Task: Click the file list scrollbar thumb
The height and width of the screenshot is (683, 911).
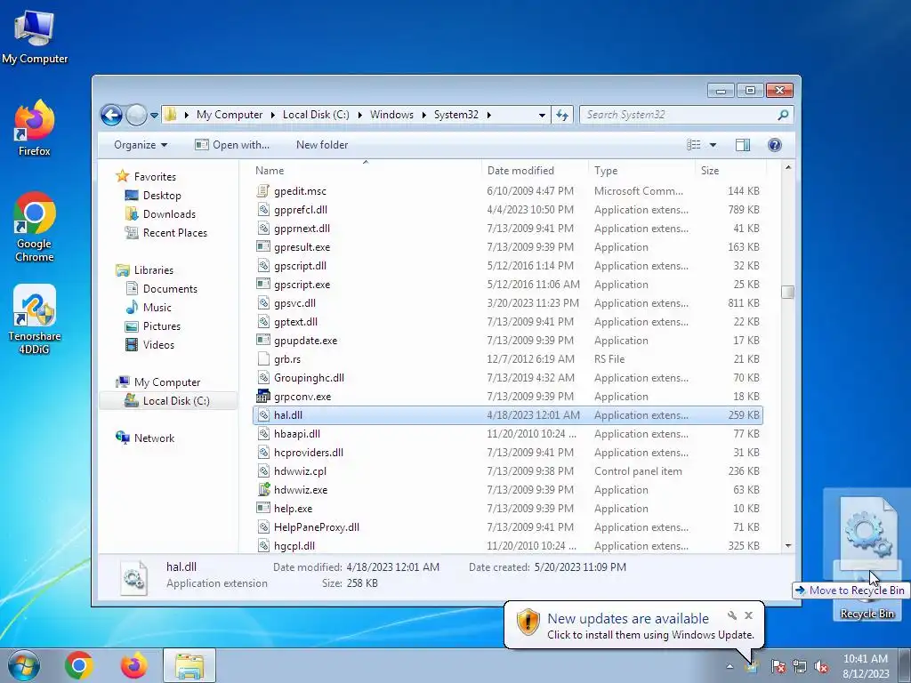Action: (x=788, y=292)
